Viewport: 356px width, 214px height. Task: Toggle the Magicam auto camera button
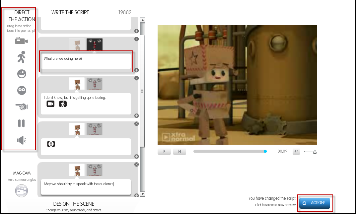click(22, 191)
